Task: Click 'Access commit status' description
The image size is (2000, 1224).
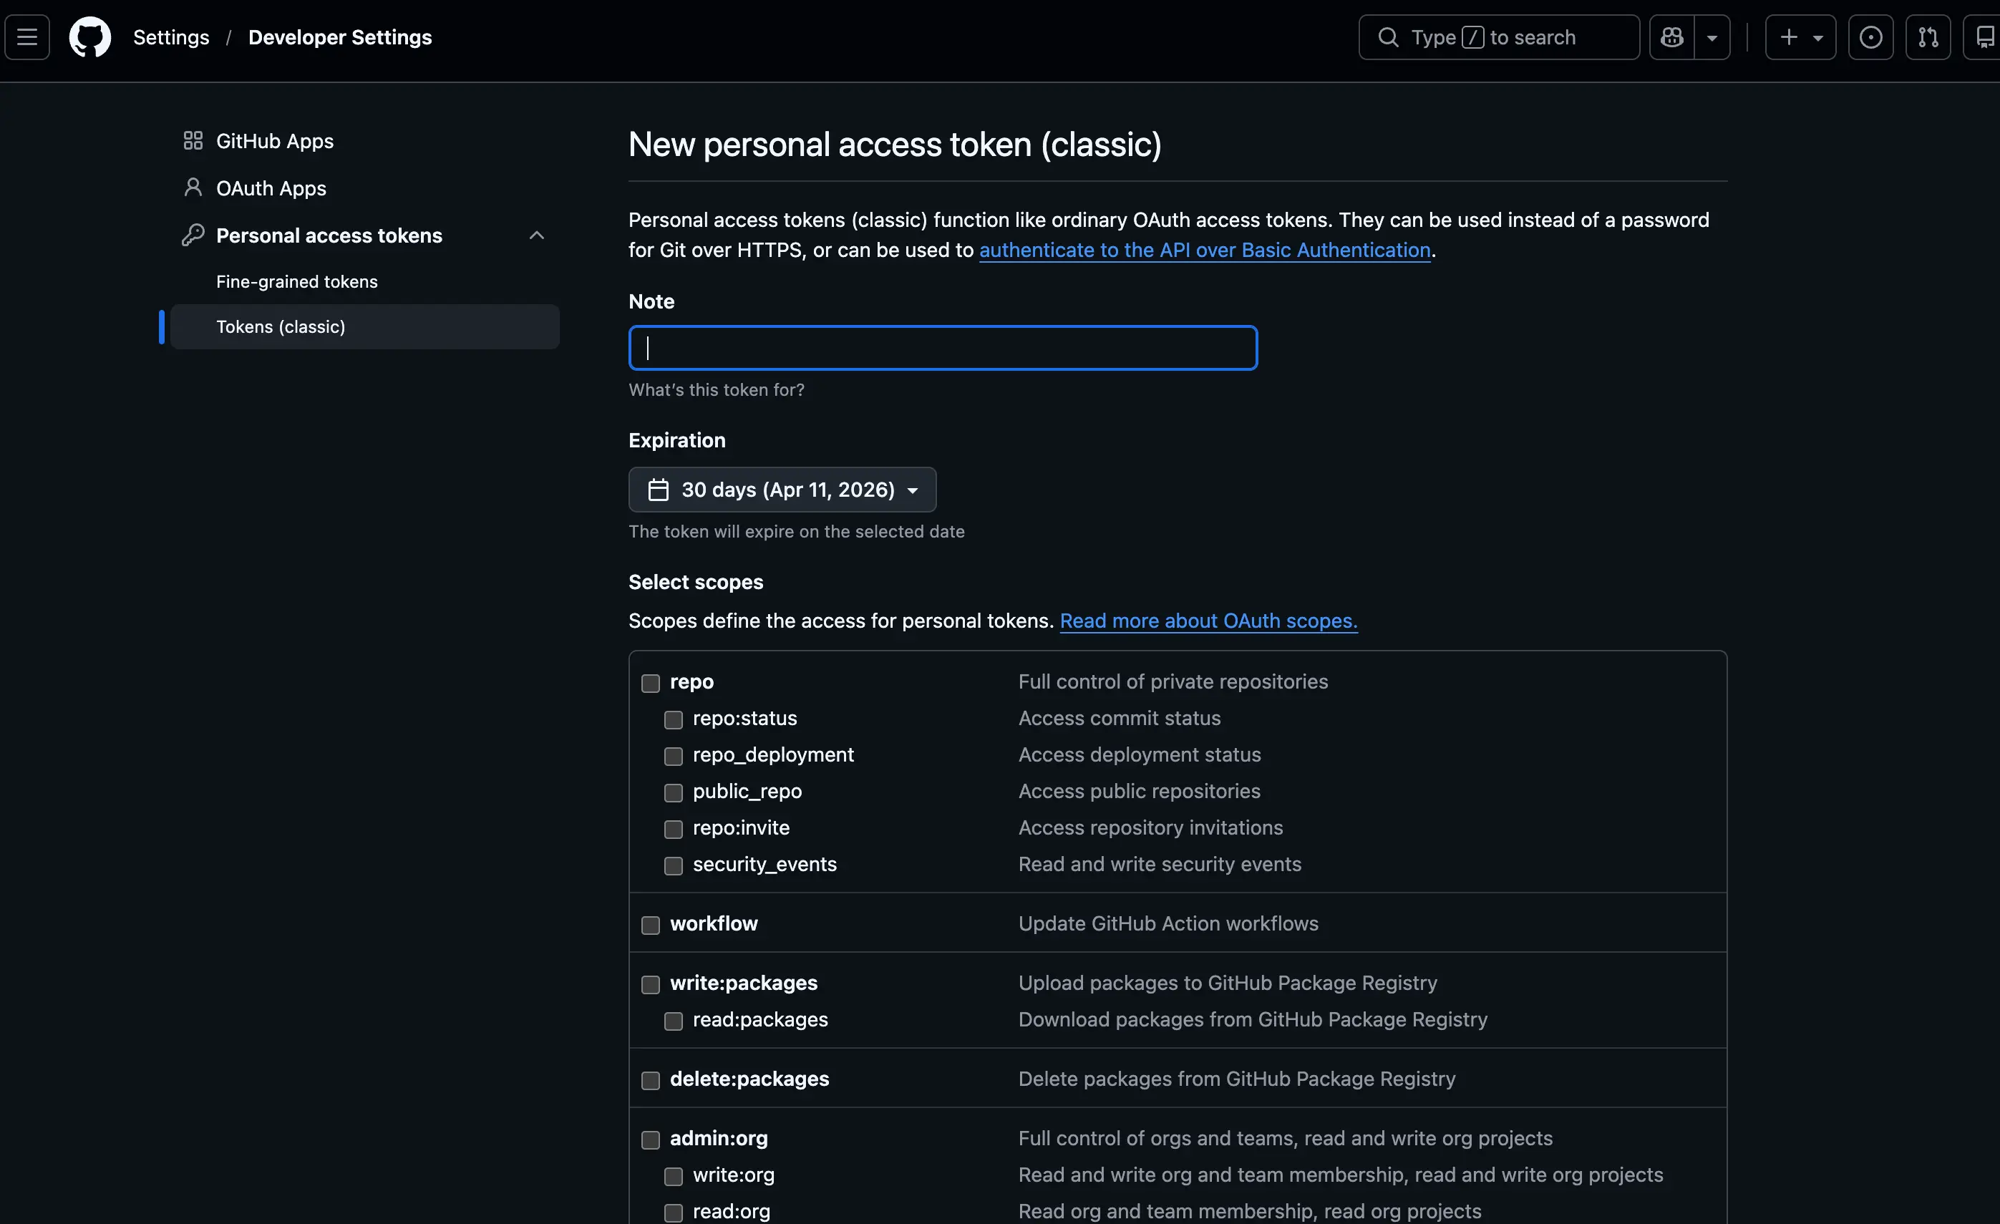Action: point(1120,719)
